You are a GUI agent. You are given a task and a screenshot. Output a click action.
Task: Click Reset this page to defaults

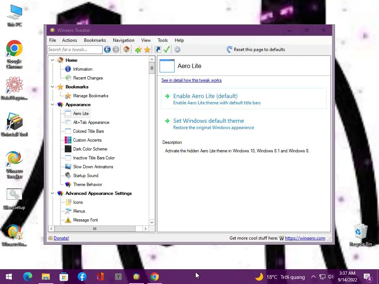(x=256, y=50)
